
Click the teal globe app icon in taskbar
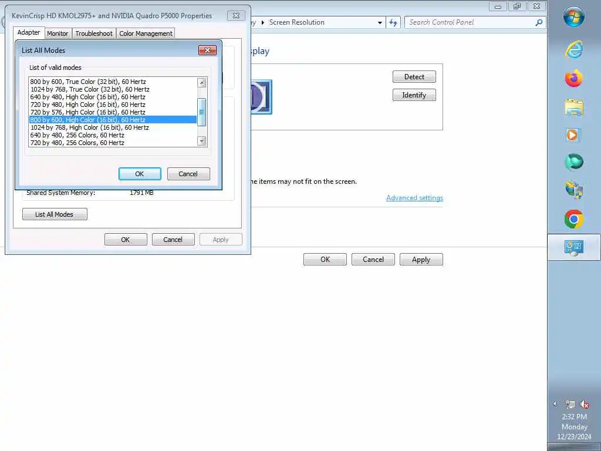pos(574,162)
